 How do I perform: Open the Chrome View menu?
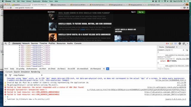(x=23, y=1)
